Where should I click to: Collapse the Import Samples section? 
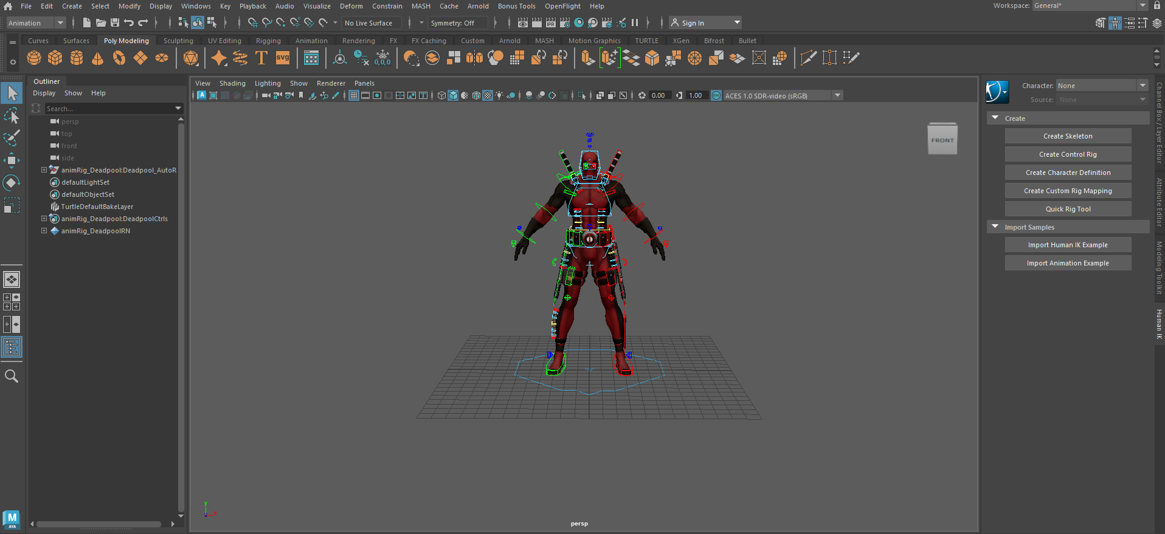(995, 227)
